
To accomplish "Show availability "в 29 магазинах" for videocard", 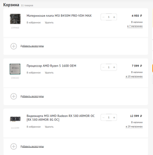I will (x=134, y=126).
